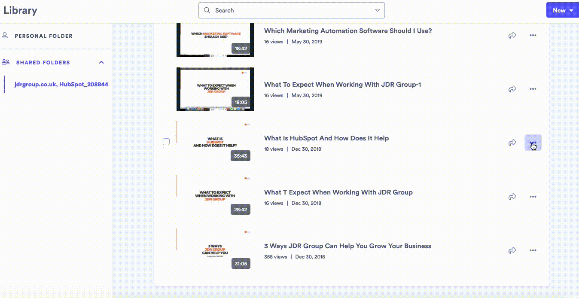The width and height of the screenshot is (579, 298).
Task: Open 3 Ways JDR Group Can Help You title
Action: point(347,246)
